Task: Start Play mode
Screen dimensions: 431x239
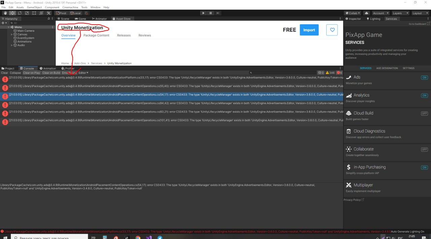Action: click(203, 13)
